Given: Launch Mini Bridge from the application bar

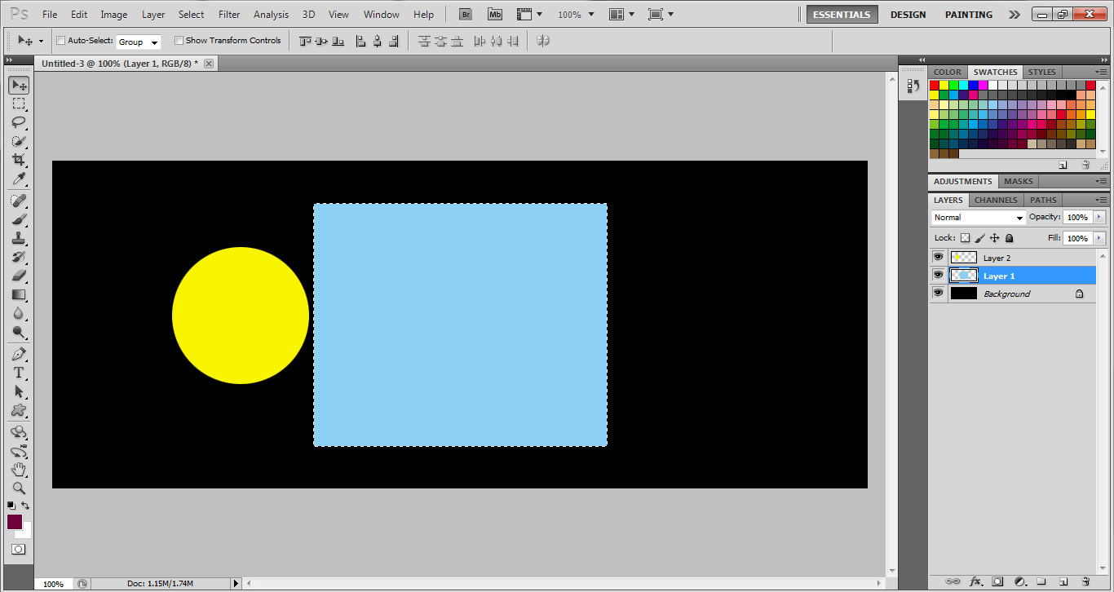Looking at the screenshot, I should coord(495,14).
